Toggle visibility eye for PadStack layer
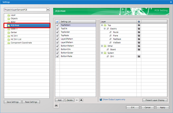 click(139, 39)
